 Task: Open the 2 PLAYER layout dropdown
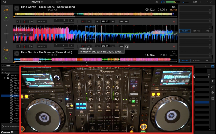point(37,2)
